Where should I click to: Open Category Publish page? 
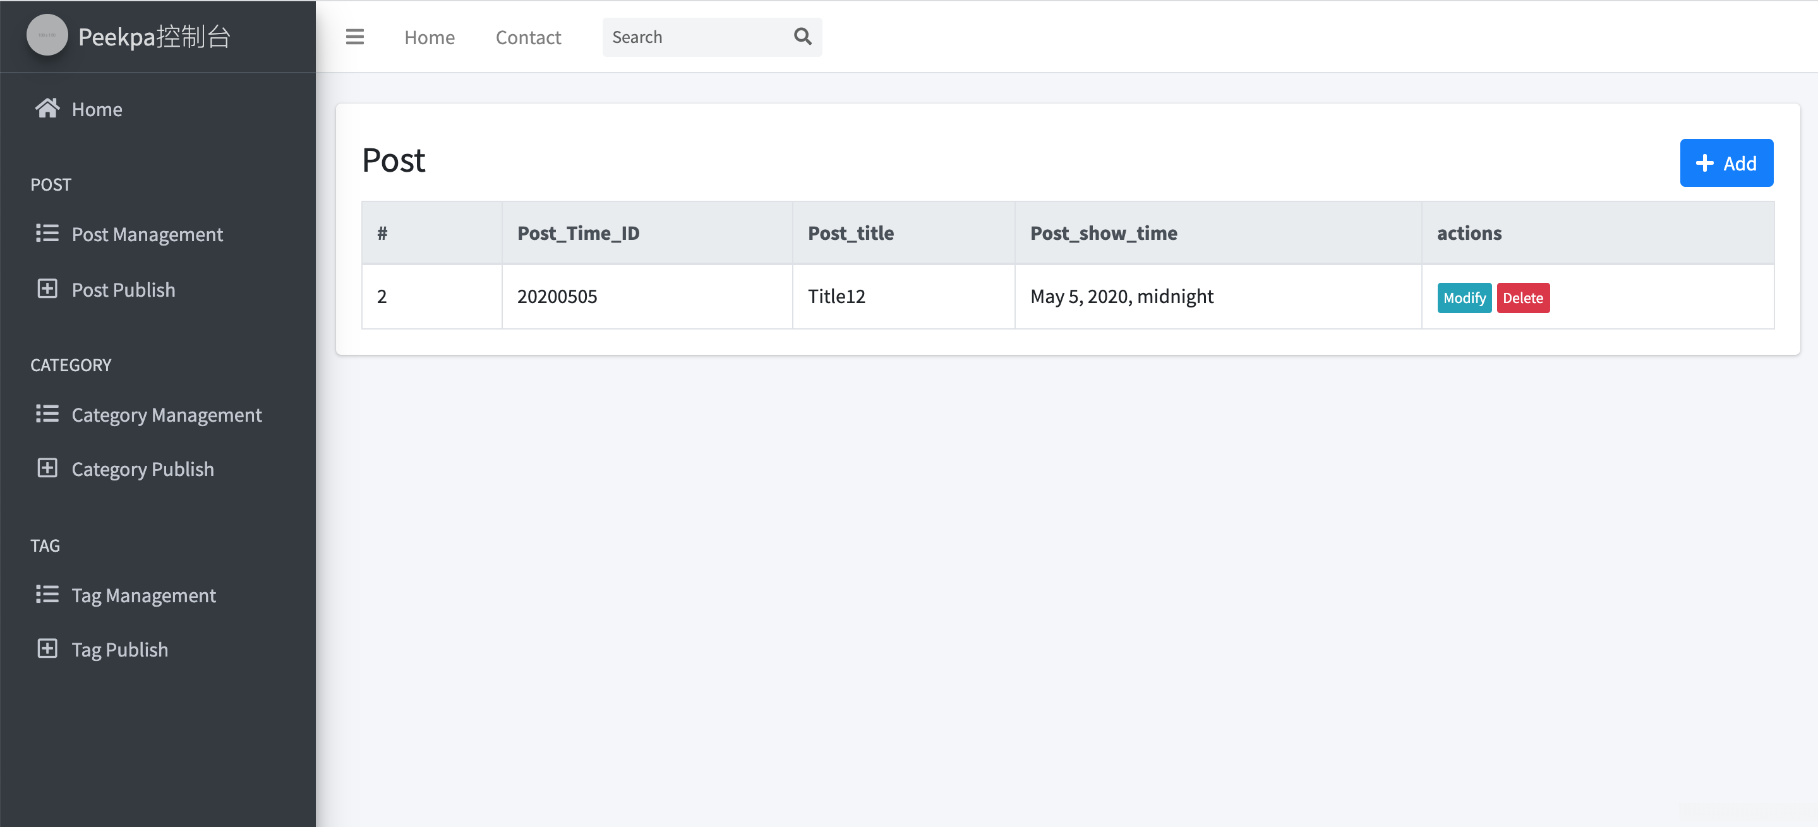coord(143,470)
